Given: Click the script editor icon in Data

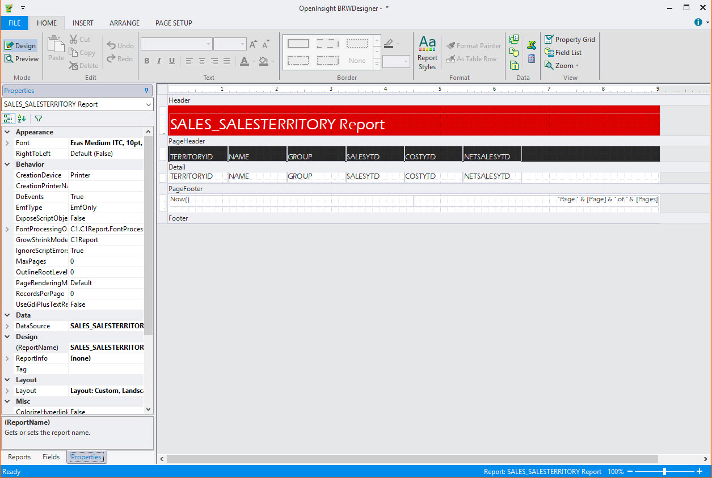Looking at the screenshot, I should pos(532,45).
